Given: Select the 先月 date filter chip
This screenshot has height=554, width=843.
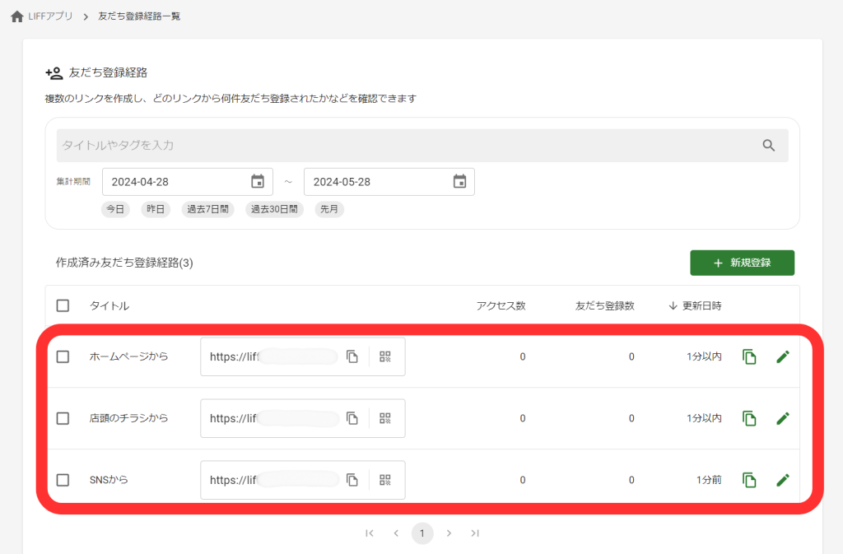Looking at the screenshot, I should [328, 209].
